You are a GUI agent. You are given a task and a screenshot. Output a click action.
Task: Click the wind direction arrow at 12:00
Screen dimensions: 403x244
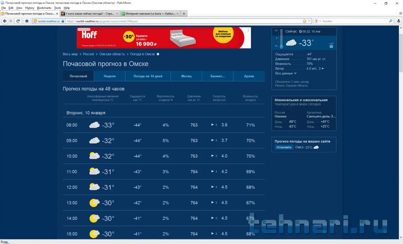[213, 187]
